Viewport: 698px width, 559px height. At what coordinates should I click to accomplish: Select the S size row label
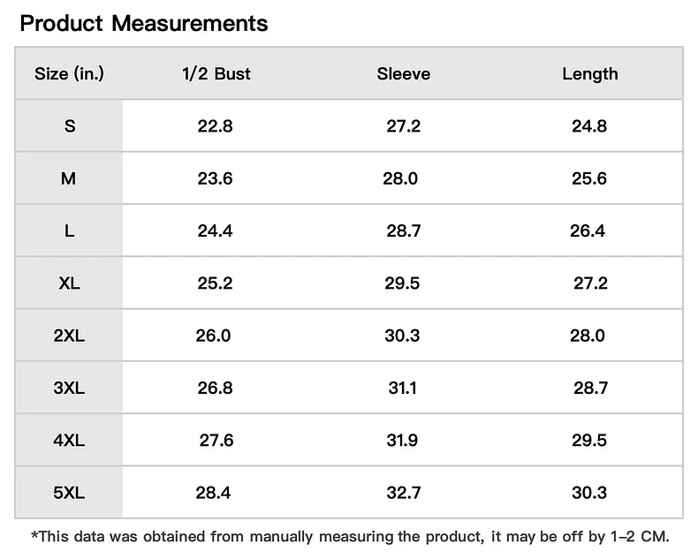[x=69, y=126]
